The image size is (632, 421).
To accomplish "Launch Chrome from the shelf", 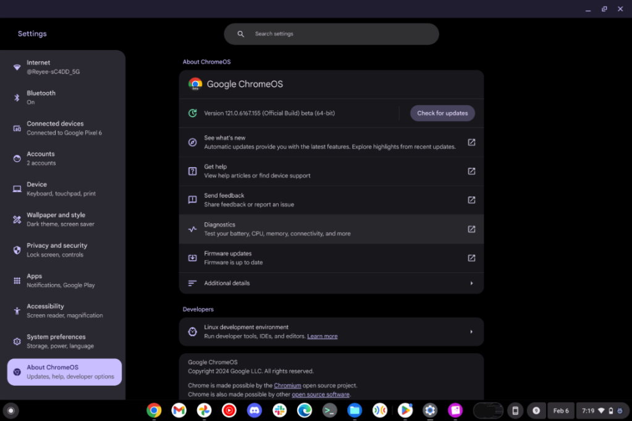I will coord(154,410).
